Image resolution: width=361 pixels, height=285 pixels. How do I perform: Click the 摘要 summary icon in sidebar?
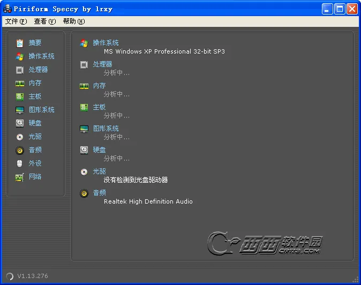pyautogui.click(x=20, y=43)
